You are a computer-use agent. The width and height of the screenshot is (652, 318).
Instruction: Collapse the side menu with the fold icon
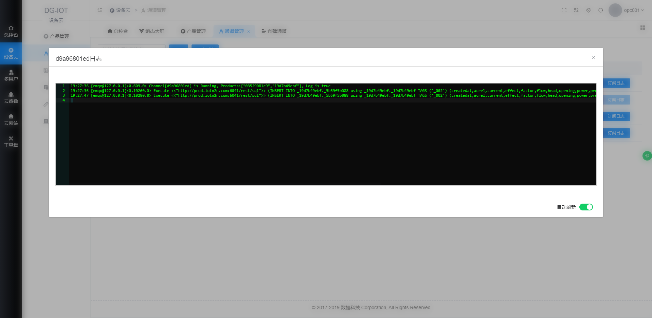pyautogui.click(x=100, y=10)
